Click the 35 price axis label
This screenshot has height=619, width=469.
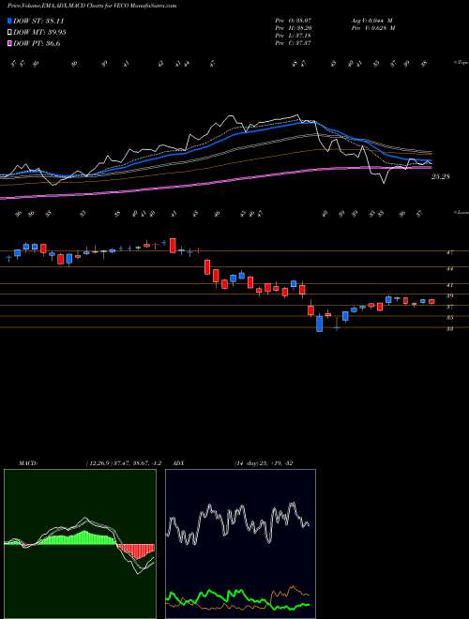449,317
